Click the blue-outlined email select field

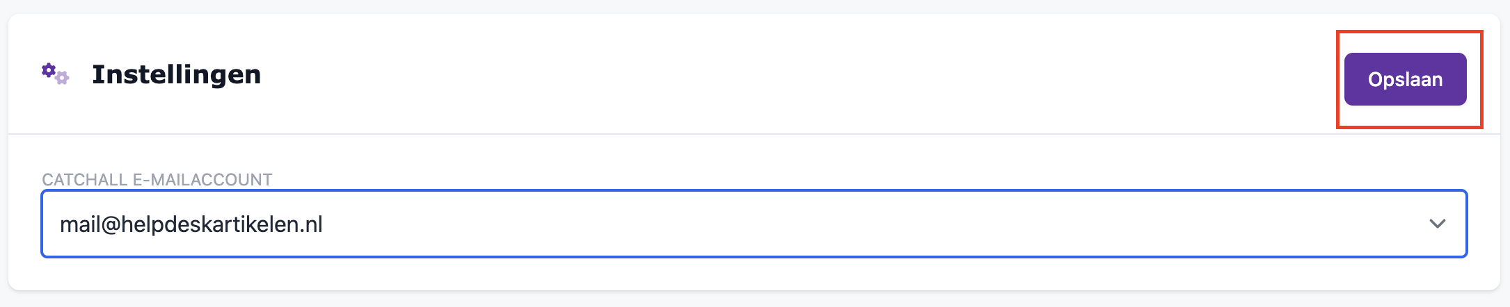click(x=754, y=224)
